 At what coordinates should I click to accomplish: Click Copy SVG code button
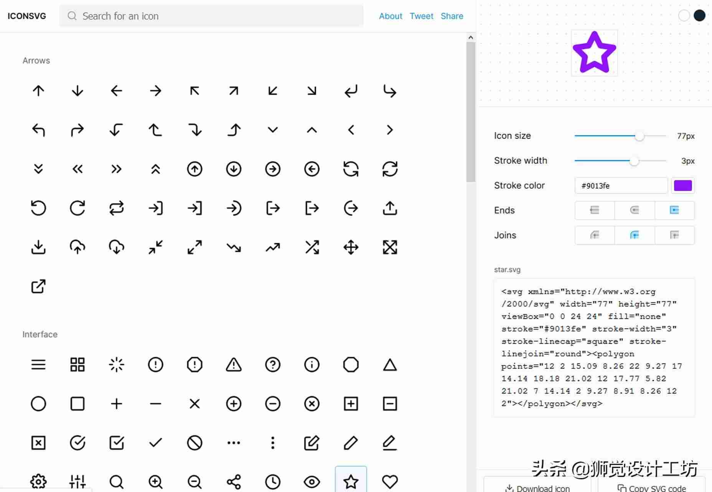click(x=651, y=484)
